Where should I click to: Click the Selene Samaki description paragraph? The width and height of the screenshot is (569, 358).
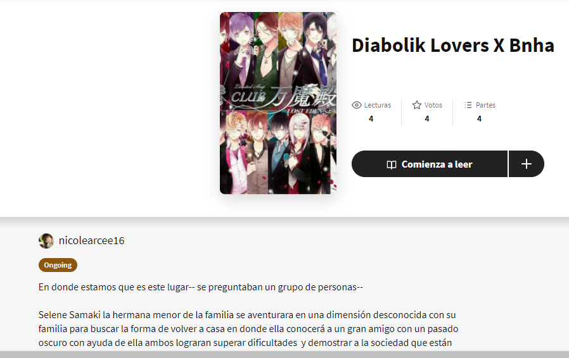[248, 329]
